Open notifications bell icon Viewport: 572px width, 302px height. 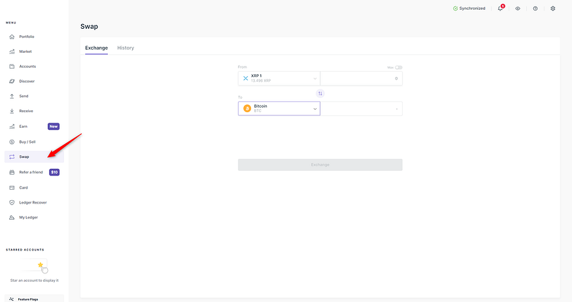[x=500, y=8]
